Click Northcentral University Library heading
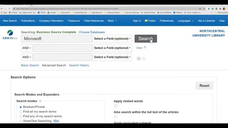 click(x=208, y=33)
